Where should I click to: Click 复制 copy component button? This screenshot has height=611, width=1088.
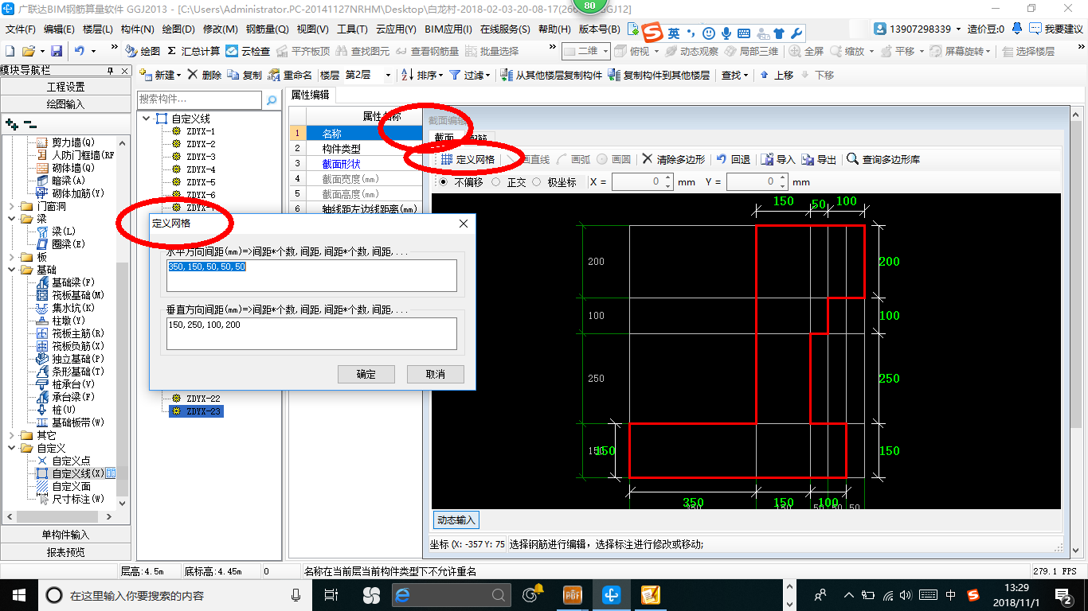click(x=245, y=75)
